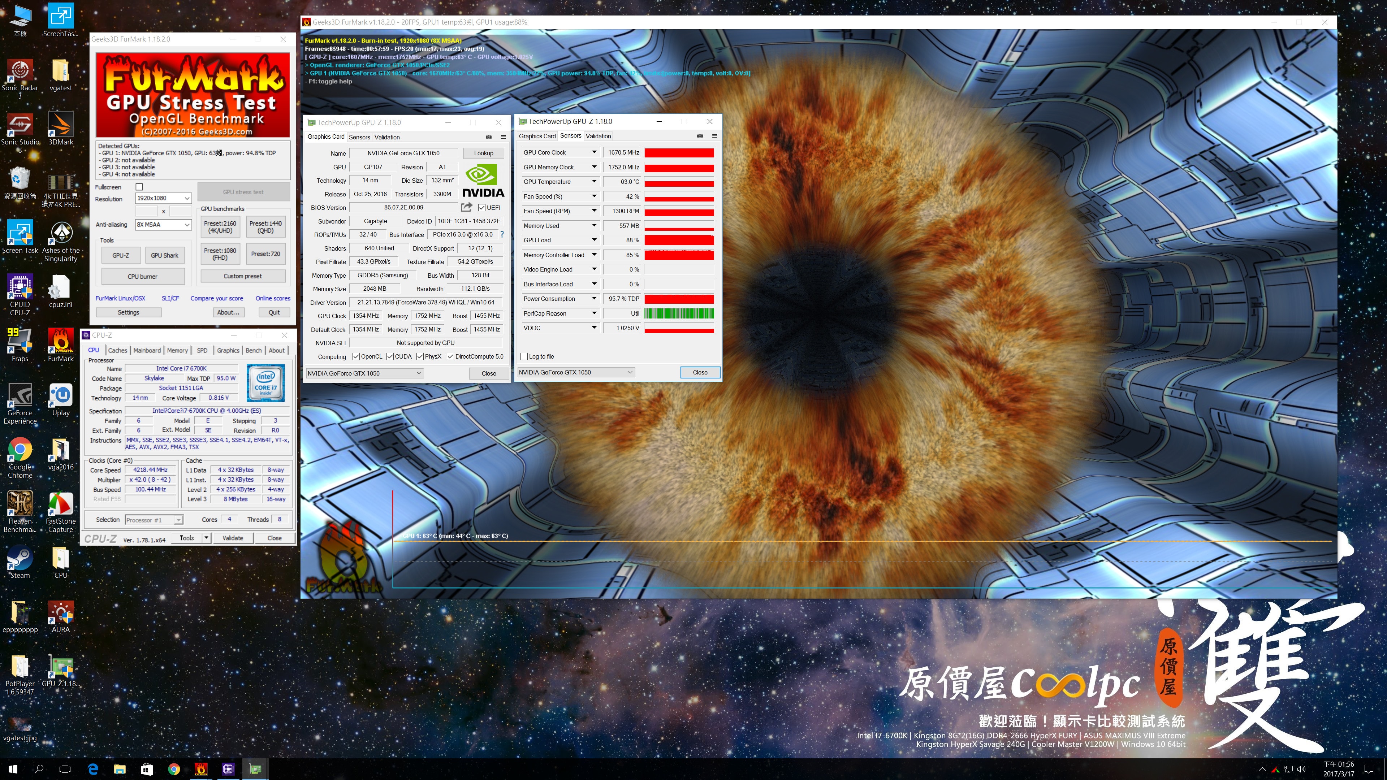Open the Uplay desktop icon
The image size is (1387, 780).
pyautogui.click(x=61, y=399)
